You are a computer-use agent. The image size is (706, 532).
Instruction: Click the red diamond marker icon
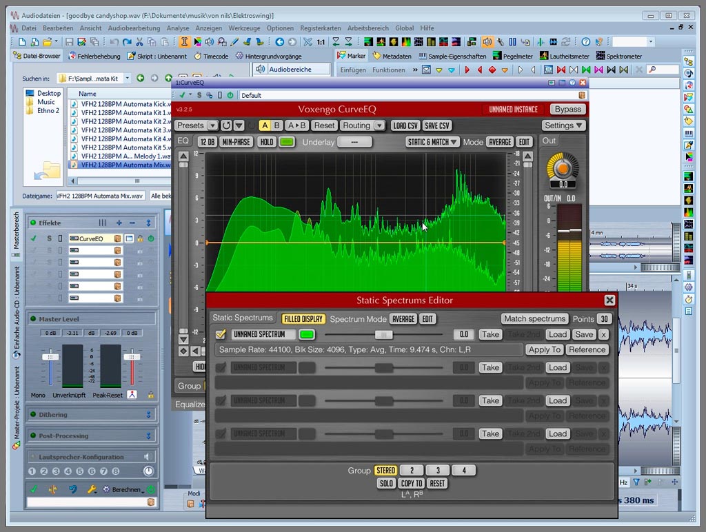tap(492, 70)
